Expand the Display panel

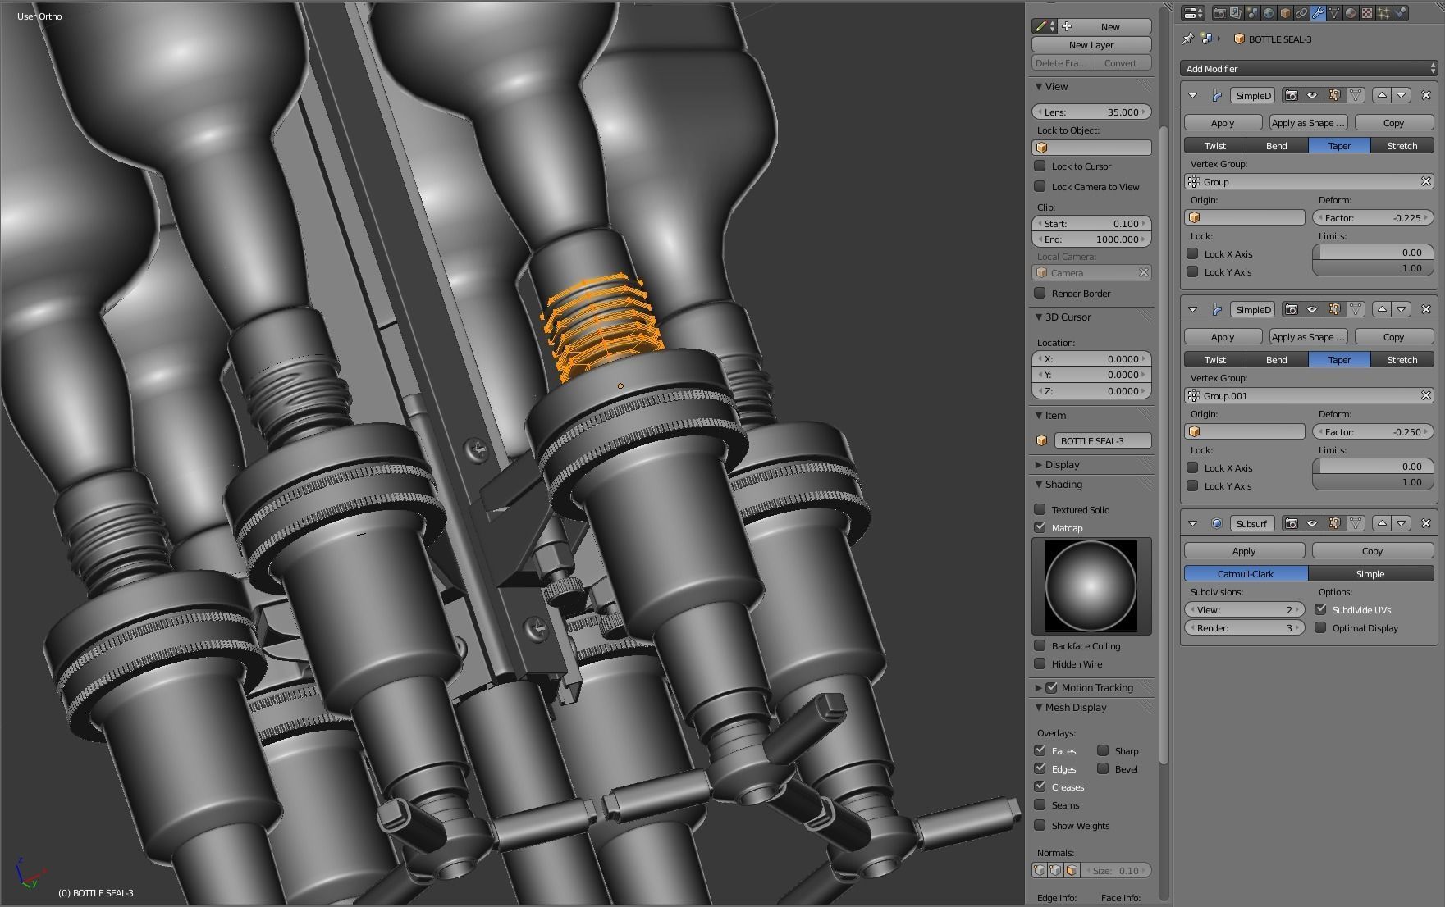pos(1039,464)
